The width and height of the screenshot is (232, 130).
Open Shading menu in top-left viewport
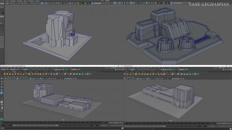[13, 1]
